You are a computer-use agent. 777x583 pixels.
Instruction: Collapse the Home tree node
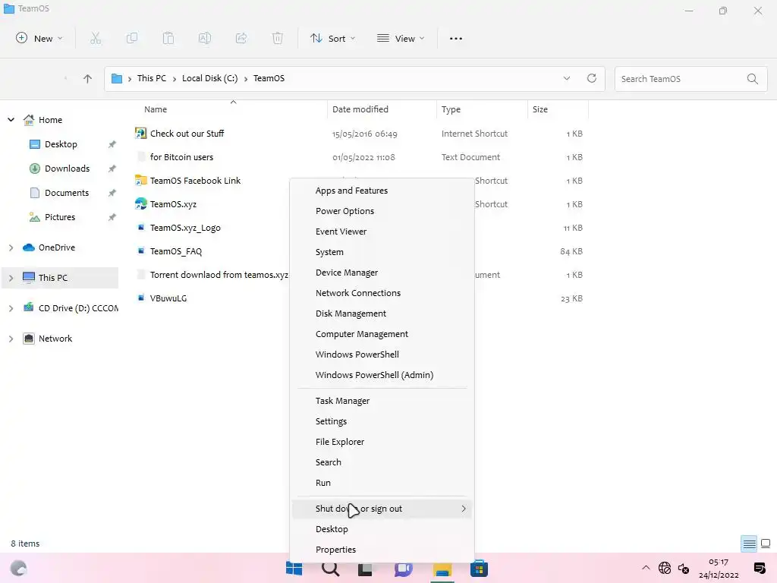11,119
